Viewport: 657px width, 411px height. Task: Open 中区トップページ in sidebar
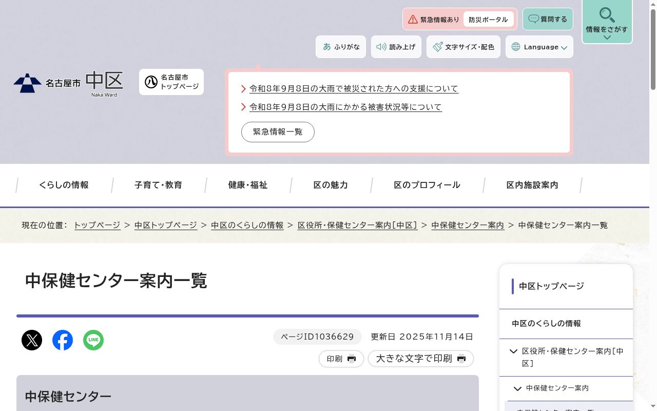[x=551, y=286]
